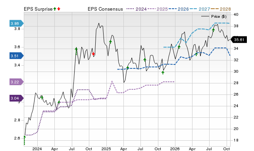Click the 2.6 label on the left axis
254x151 pixels.
pos(17,138)
